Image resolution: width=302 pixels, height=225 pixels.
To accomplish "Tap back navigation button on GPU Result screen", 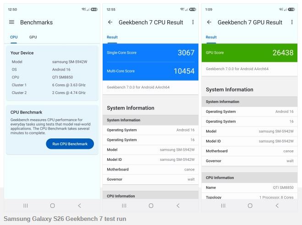I will click(277, 206).
